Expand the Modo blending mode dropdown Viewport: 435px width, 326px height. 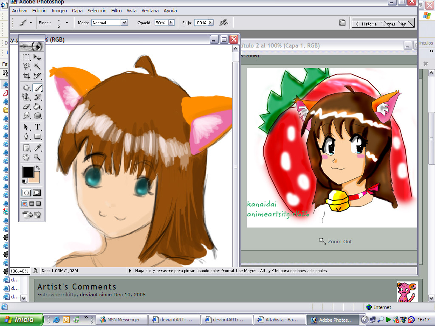pyautogui.click(x=124, y=23)
